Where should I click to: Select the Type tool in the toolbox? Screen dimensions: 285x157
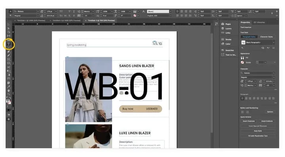pyautogui.click(x=9, y=44)
